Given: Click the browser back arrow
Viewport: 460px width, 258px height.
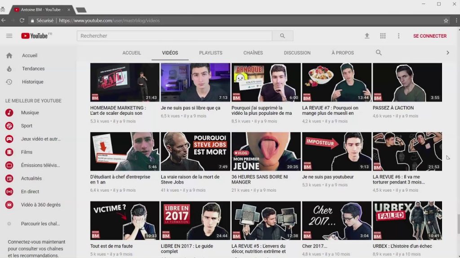Looking at the screenshot, I should 4,21.
